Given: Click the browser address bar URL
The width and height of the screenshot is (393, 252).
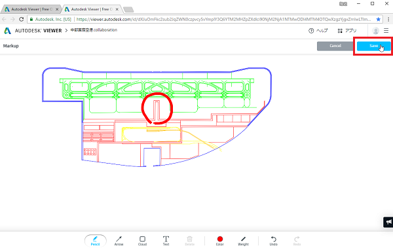Looking at the screenshot, I should click(x=223, y=19).
